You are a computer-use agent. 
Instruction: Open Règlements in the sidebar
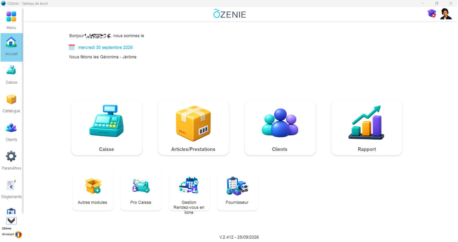click(x=12, y=189)
